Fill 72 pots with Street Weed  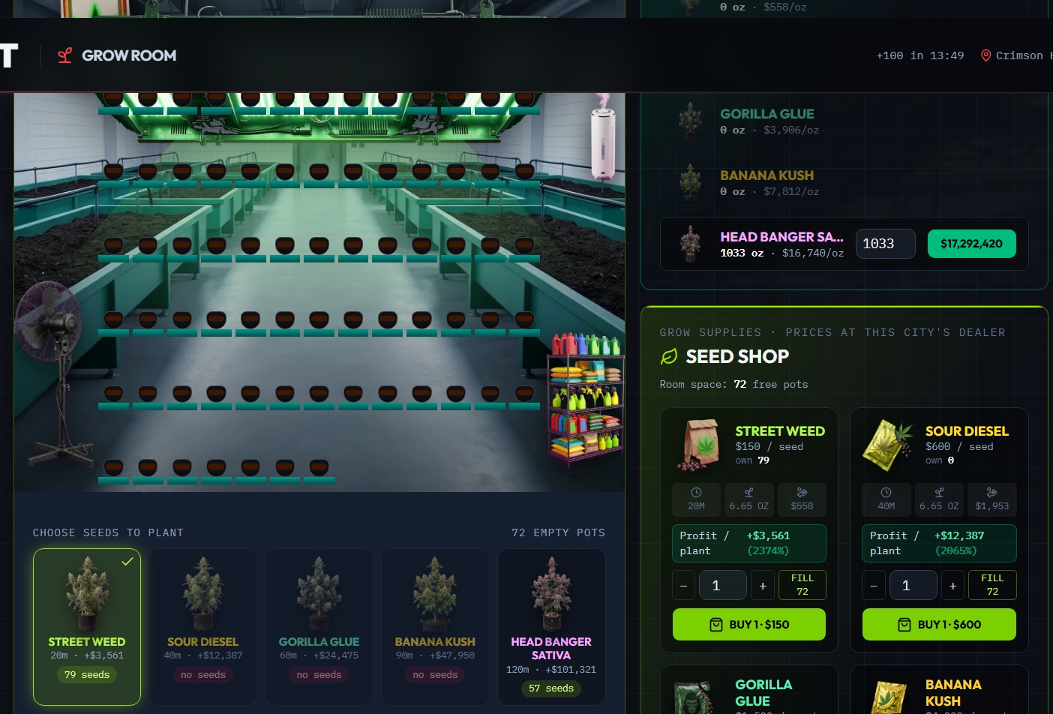pyautogui.click(x=802, y=585)
